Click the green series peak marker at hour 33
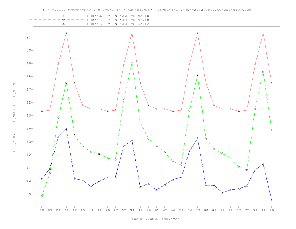This screenshot has height=229, width=296. pyautogui.click(x=132, y=62)
